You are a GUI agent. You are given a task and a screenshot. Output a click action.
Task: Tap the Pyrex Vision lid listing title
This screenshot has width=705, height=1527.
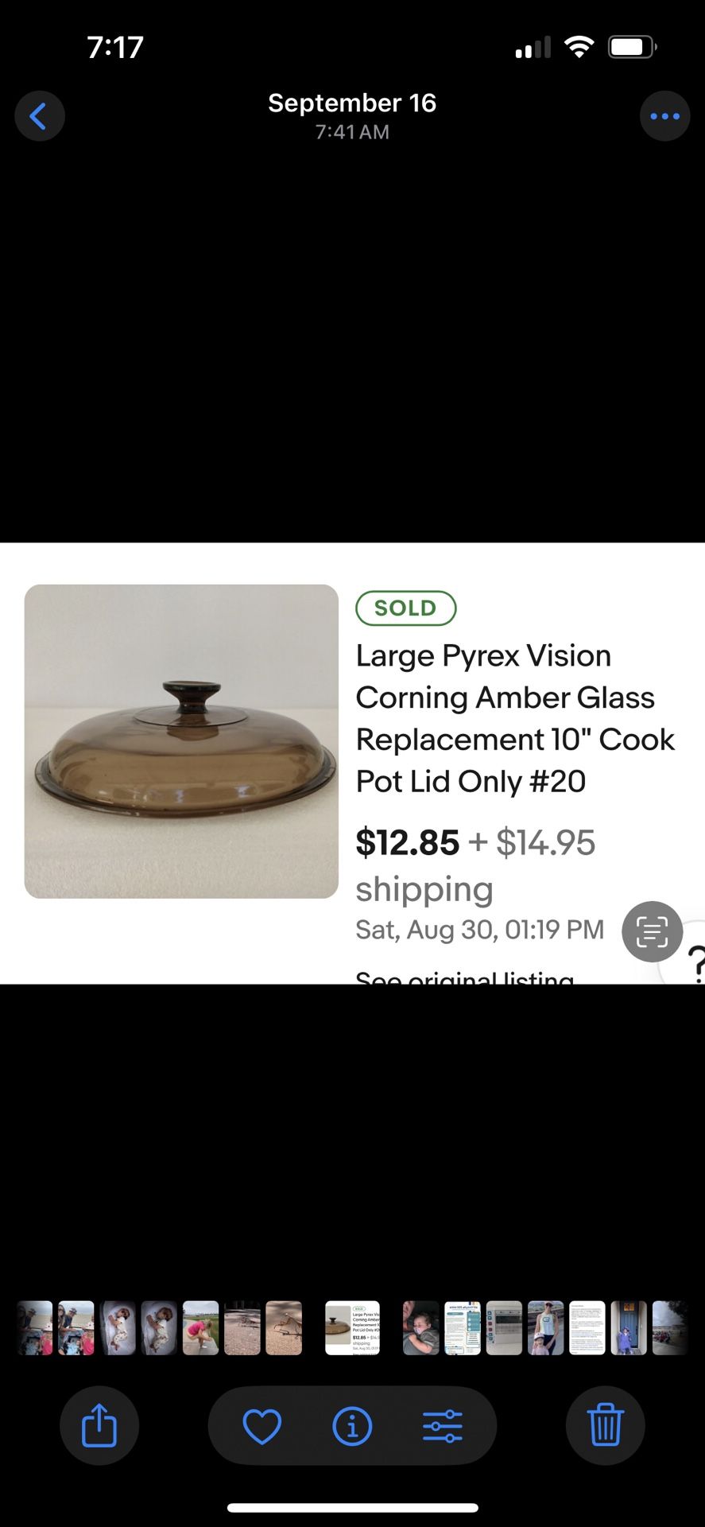[515, 718]
